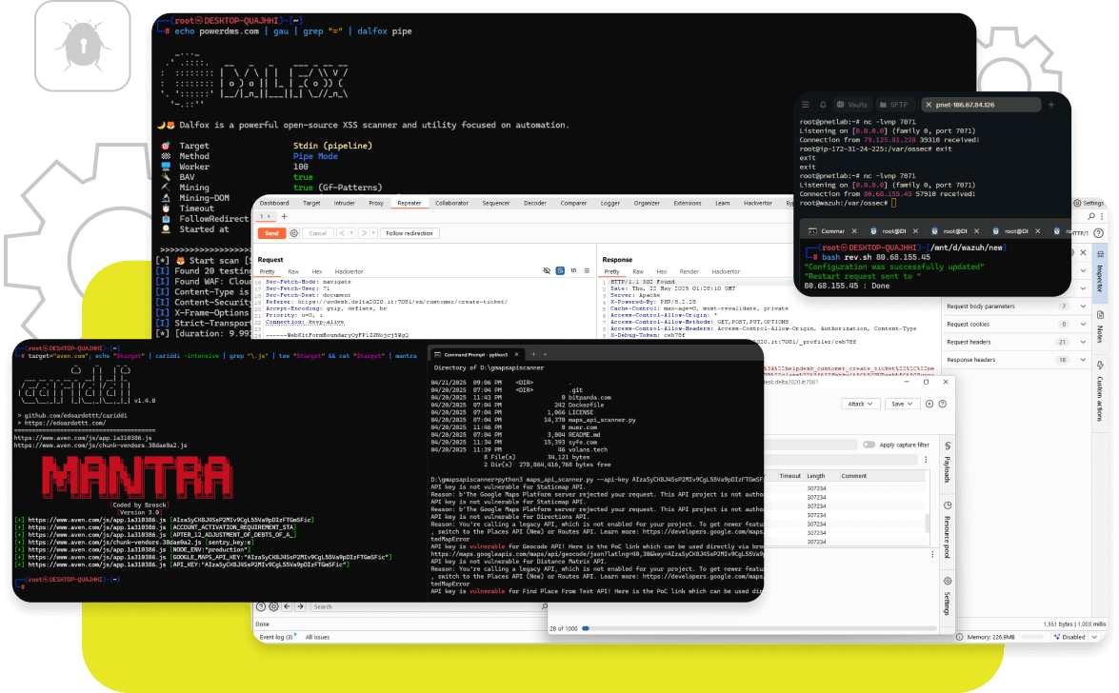Open the Decoder tab

pyautogui.click(x=535, y=204)
